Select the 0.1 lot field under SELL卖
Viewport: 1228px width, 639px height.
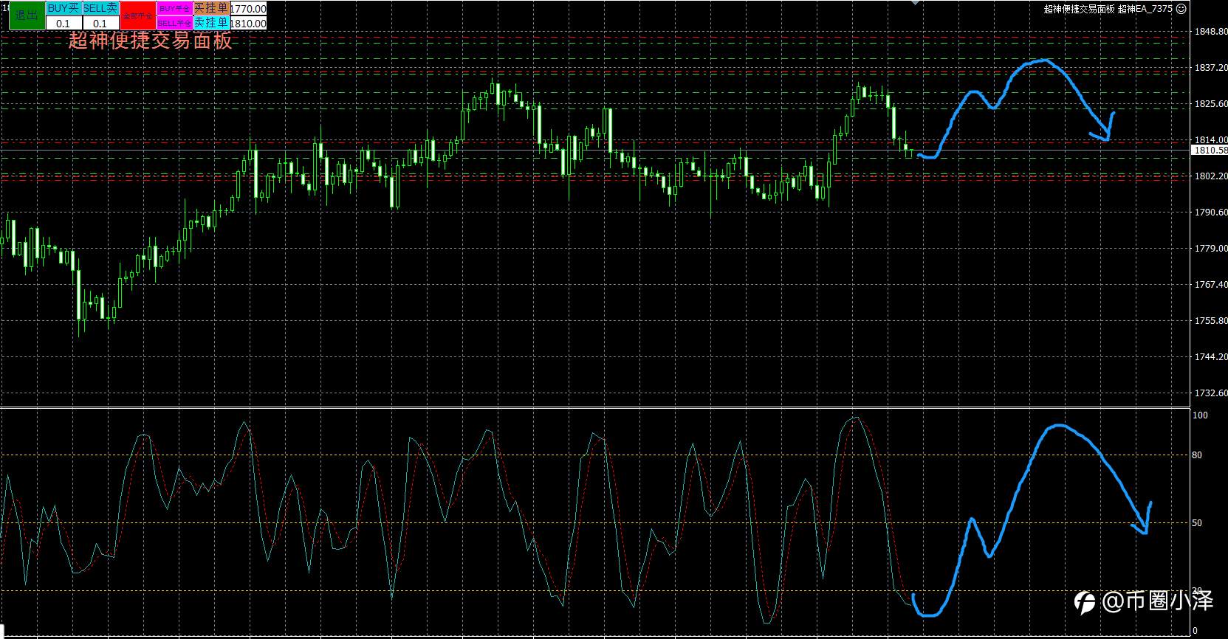(100, 23)
